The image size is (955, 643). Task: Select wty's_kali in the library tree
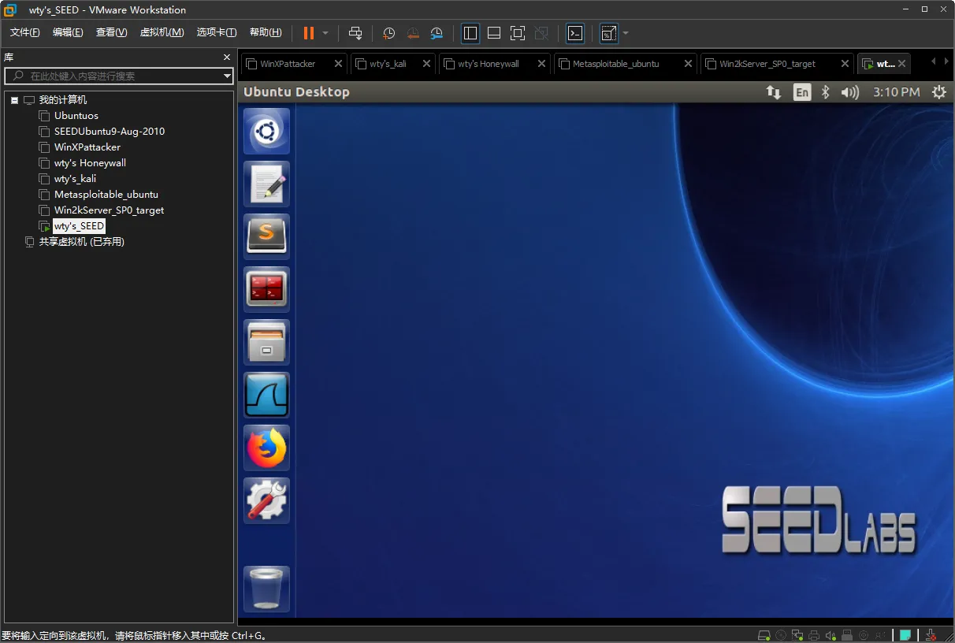click(75, 179)
